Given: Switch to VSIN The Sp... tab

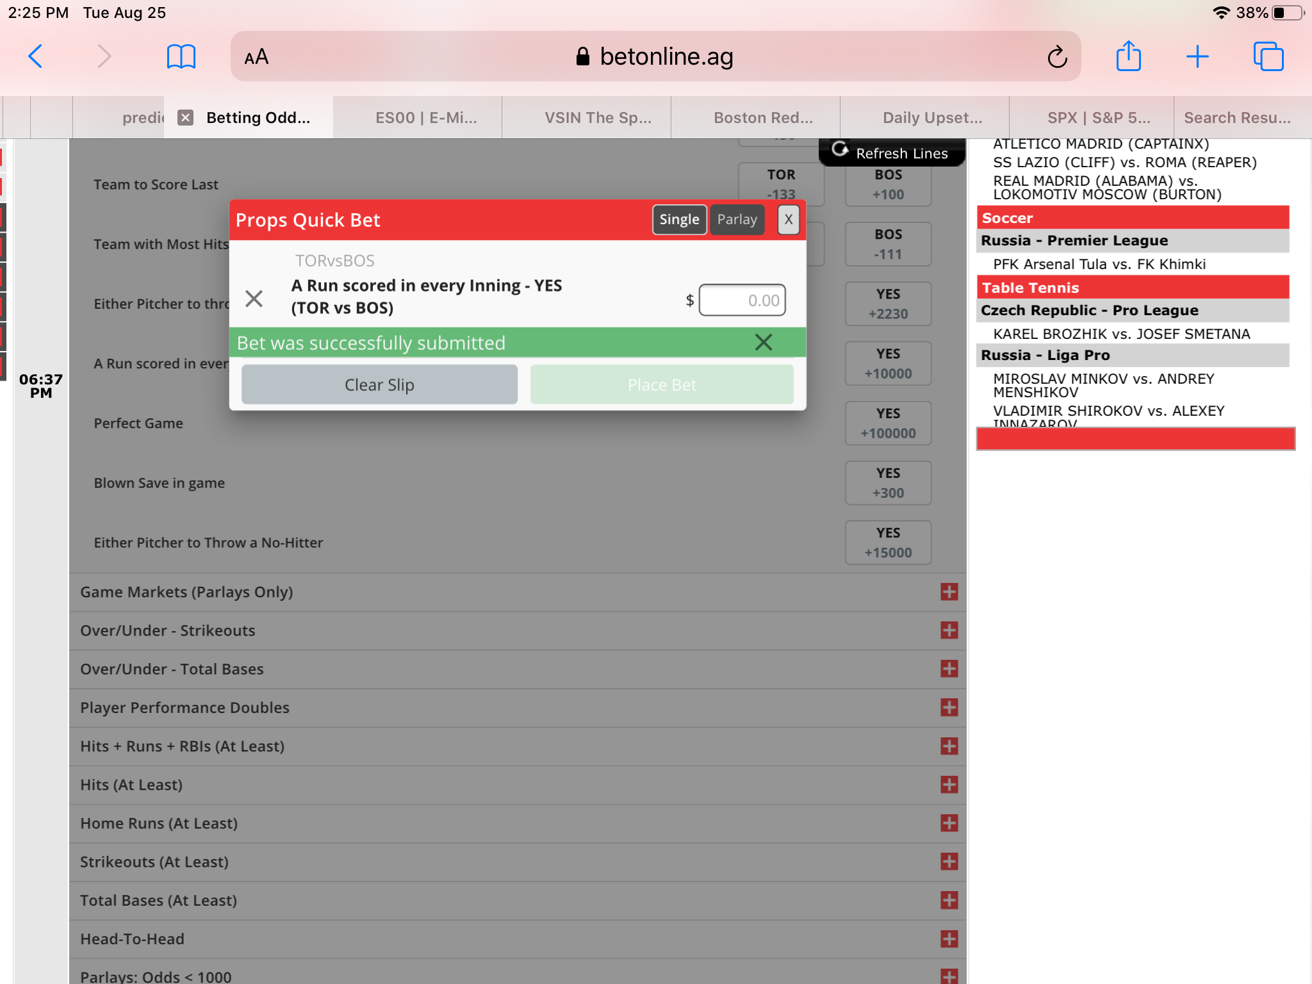Looking at the screenshot, I should [x=587, y=117].
